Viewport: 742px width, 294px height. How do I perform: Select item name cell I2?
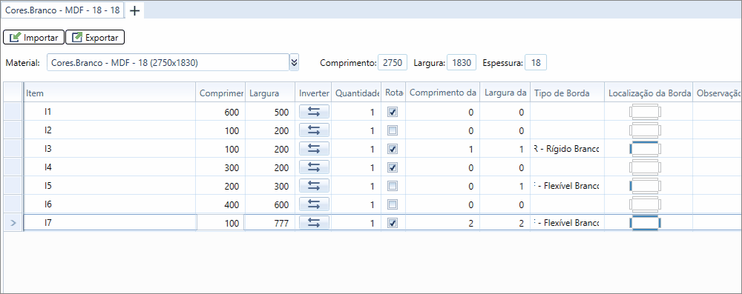tap(109, 130)
